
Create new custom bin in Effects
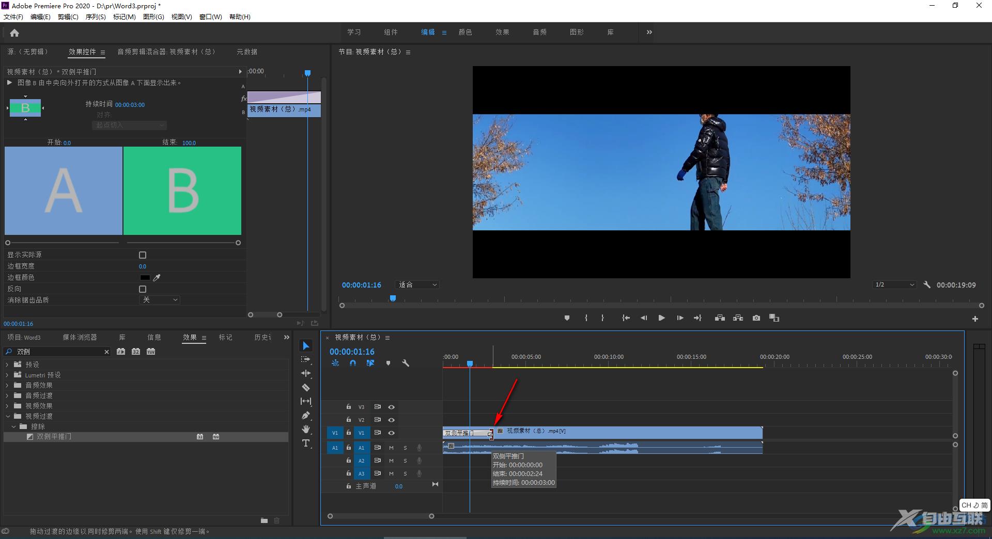264,520
